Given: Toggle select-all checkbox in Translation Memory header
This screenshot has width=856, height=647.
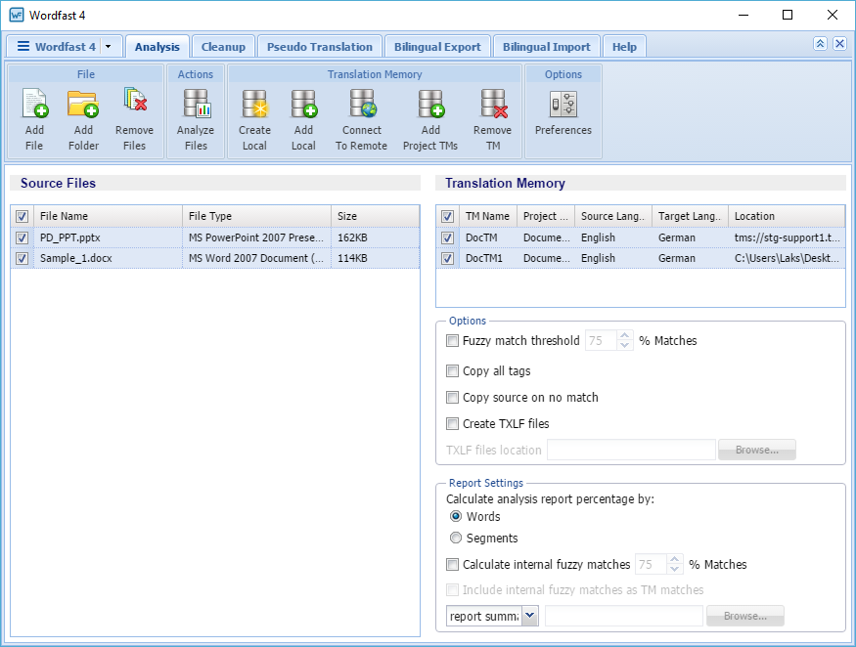Looking at the screenshot, I should click(448, 217).
